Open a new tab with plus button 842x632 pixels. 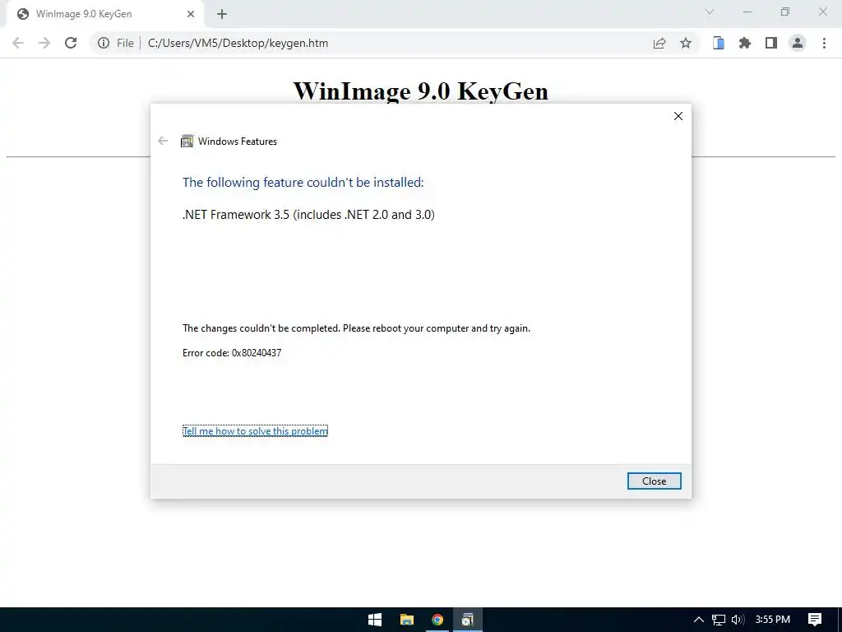pos(222,14)
